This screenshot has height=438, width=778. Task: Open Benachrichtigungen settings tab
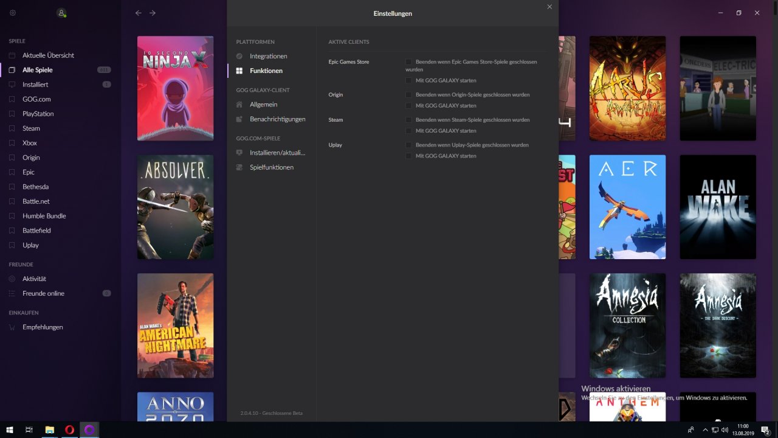coord(278,119)
